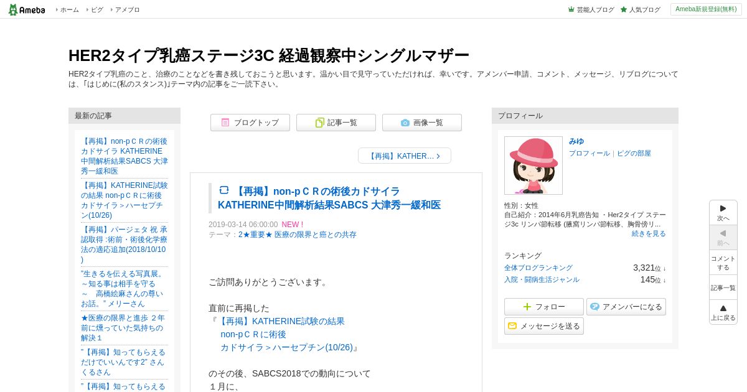Open the ピグの部屋 link
The height and width of the screenshot is (392, 747).
coord(634,153)
